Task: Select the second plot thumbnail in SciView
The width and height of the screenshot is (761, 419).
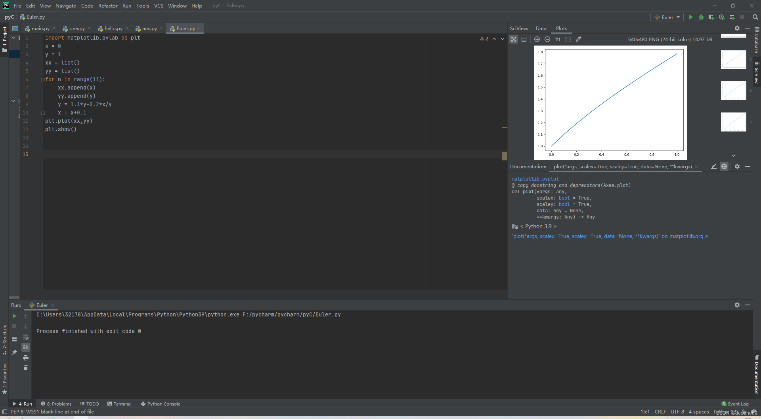Action: 733,59
